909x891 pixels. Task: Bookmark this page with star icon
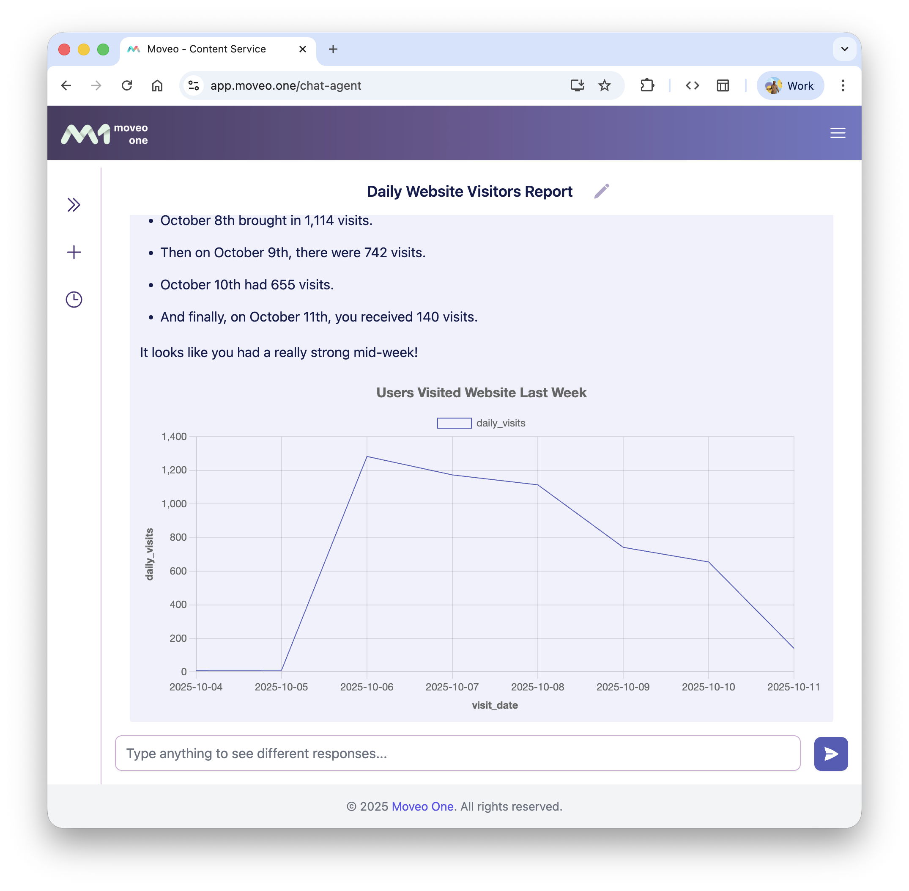tap(604, 85)
